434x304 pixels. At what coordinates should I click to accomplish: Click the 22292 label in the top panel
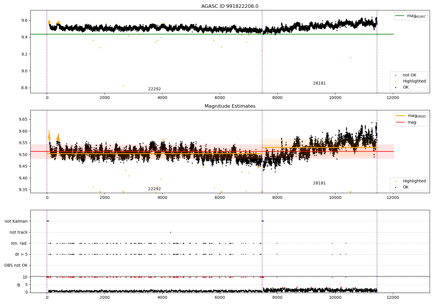tap(155, 89)
